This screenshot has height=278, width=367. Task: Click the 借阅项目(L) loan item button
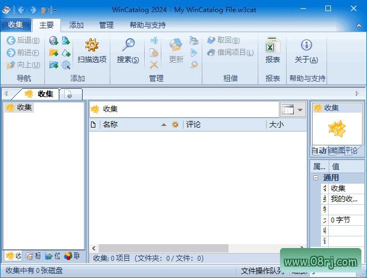point(231,53)
